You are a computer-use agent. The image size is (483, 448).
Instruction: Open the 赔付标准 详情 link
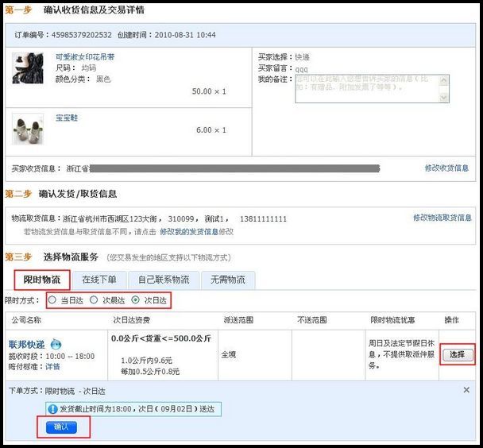pos(52,367)
